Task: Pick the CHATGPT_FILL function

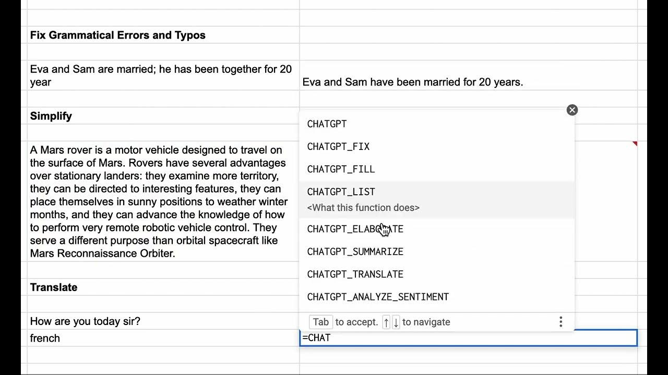Action: click(x=437, y=169)
